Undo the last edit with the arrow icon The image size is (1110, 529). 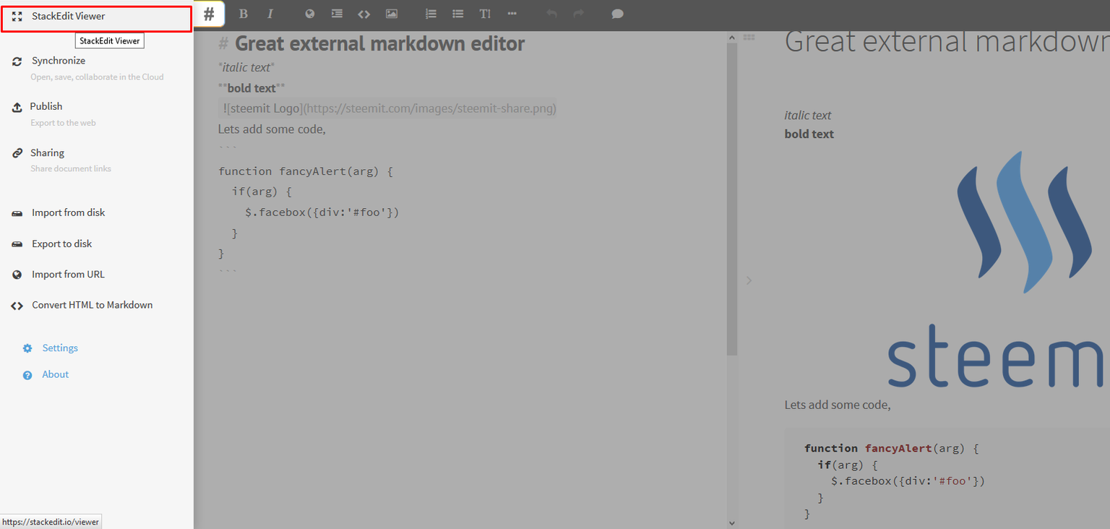[552, 14]
